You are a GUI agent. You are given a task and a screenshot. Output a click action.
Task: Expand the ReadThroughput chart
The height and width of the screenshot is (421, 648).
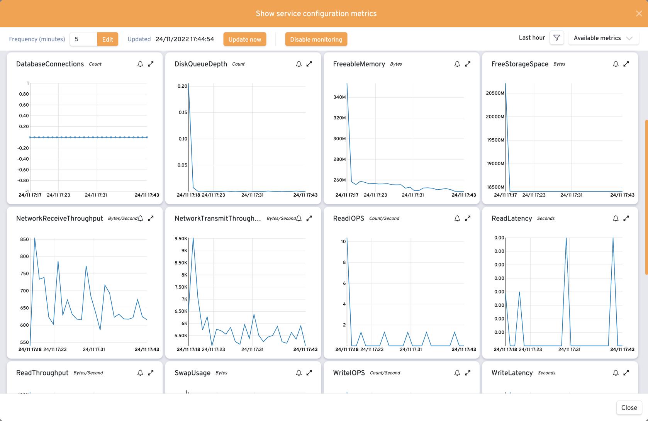click(151, 373)
